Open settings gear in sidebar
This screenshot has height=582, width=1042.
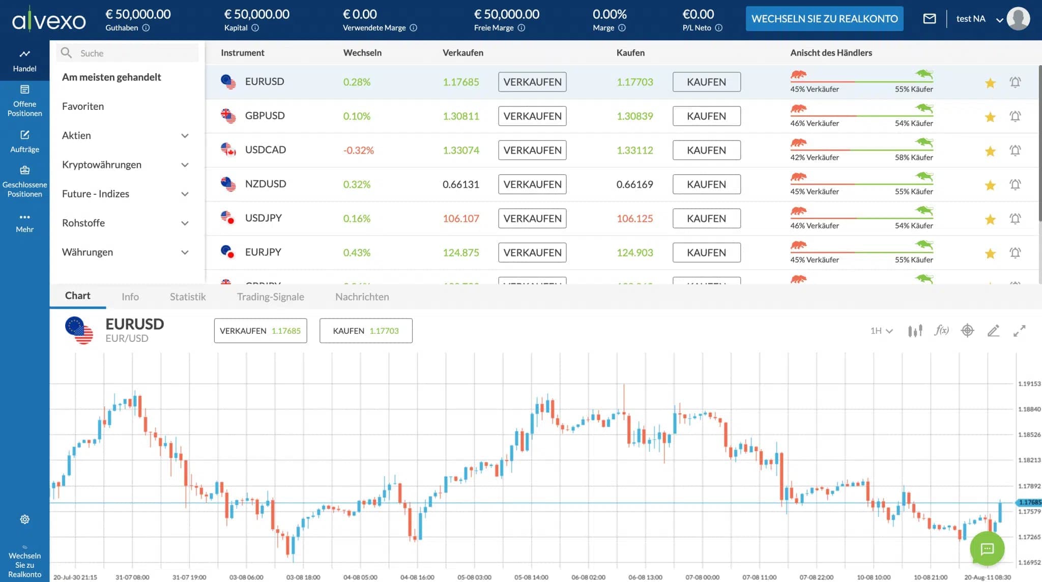24,519
